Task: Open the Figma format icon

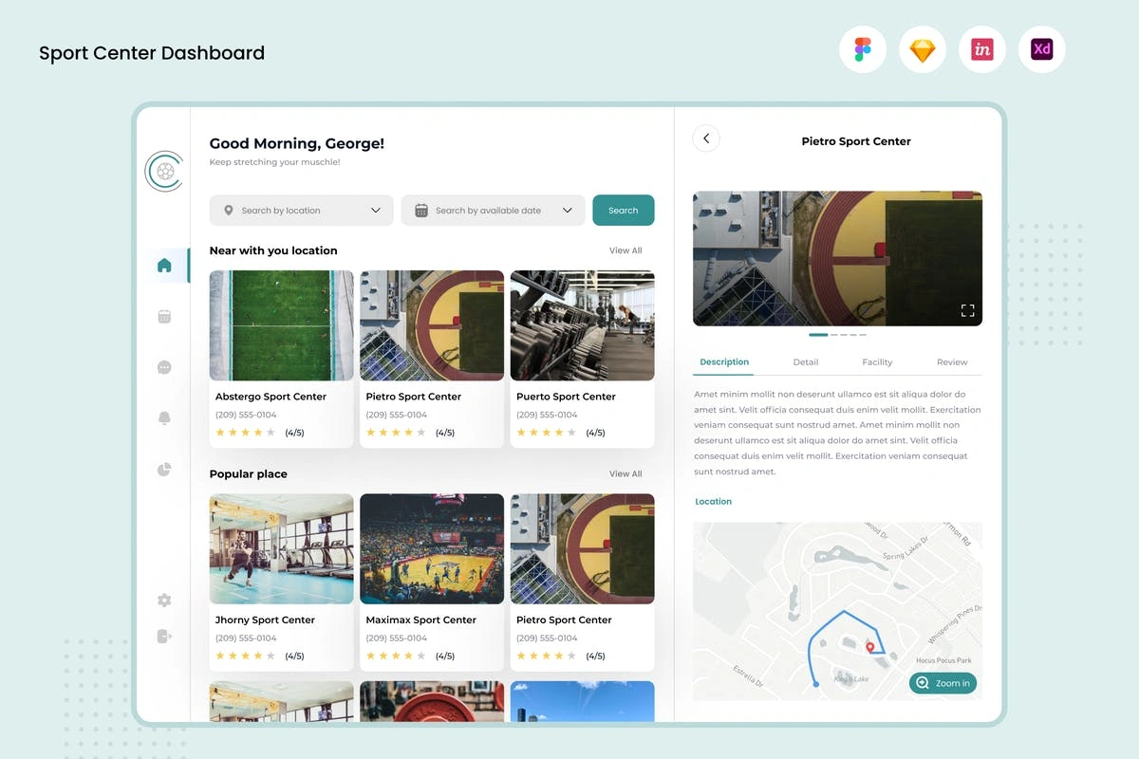Action: 863,50
